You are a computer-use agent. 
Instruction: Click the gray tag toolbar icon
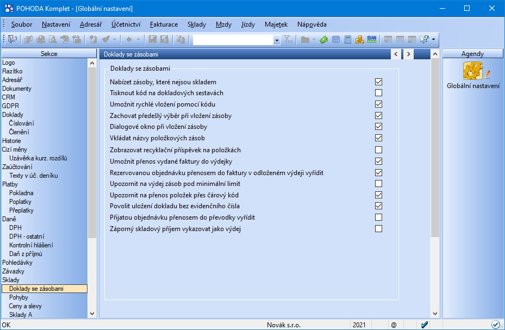pos(93,40)
